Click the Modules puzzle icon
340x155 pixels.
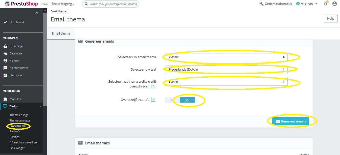tap(5, 99)
